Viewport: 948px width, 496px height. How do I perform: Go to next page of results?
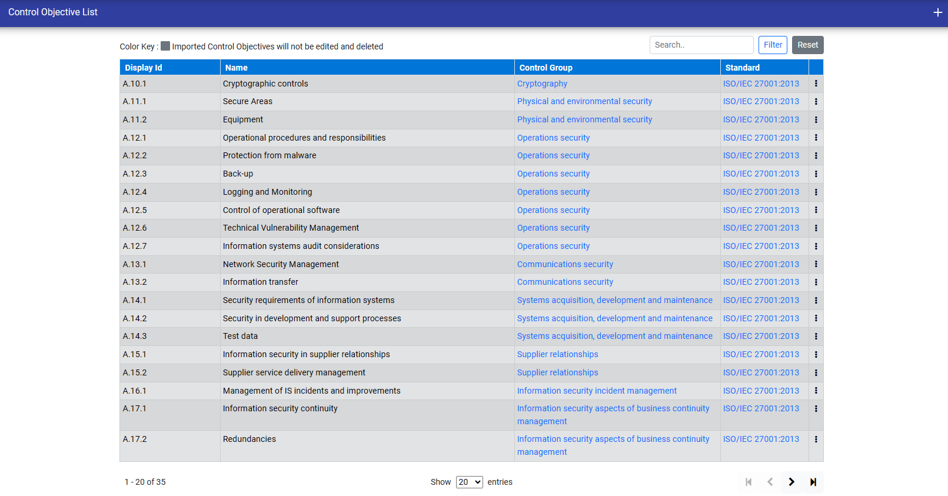[x=791, y=482]
